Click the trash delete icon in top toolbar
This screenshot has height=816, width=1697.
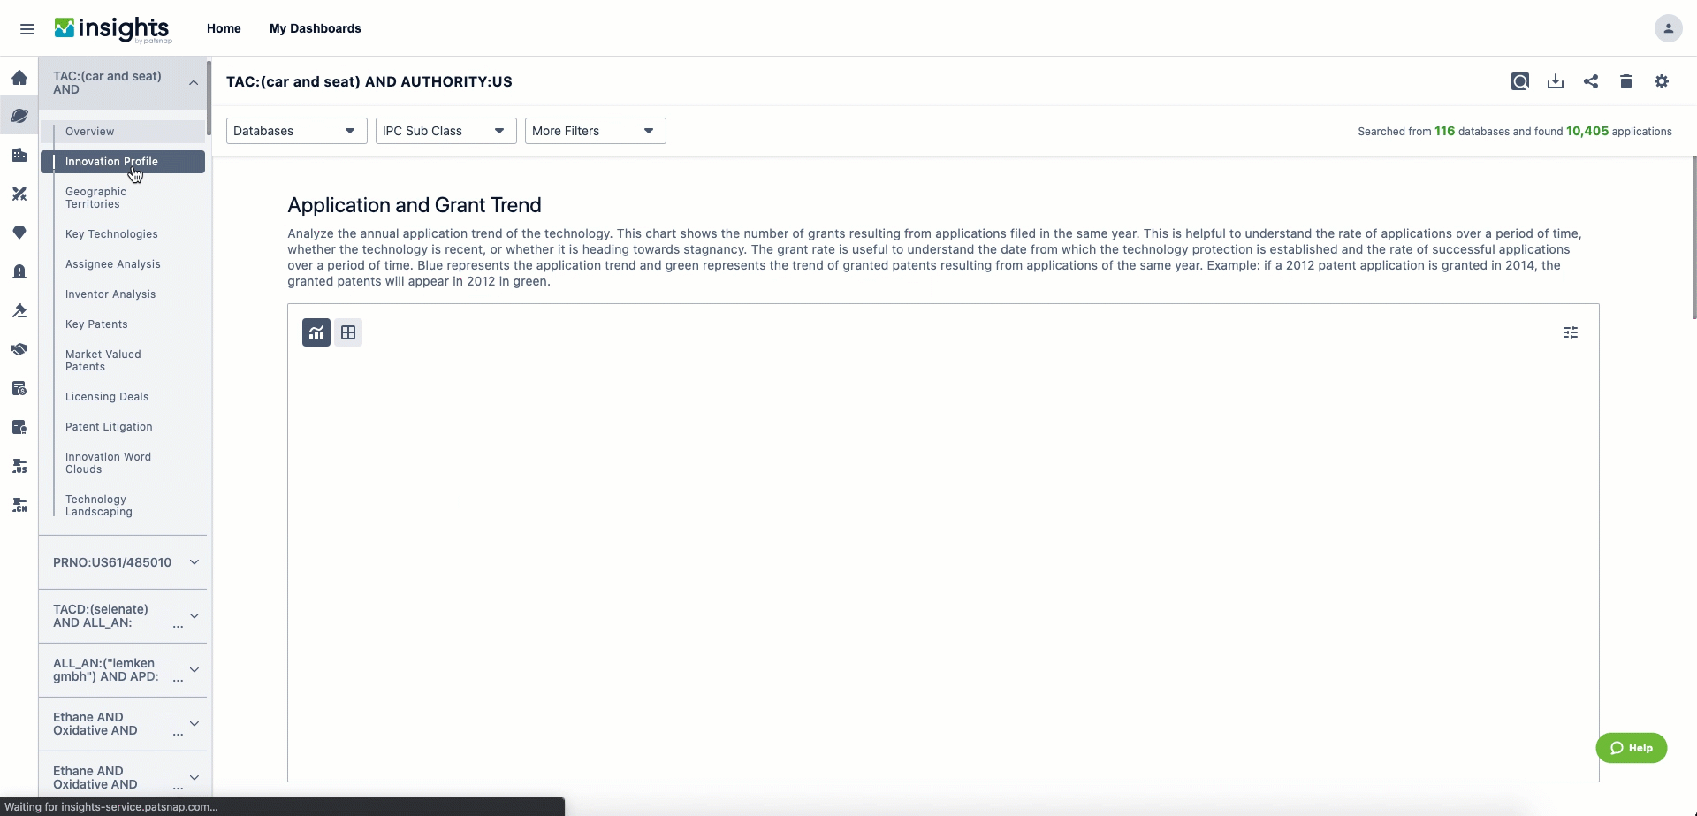coord(1626,81)
